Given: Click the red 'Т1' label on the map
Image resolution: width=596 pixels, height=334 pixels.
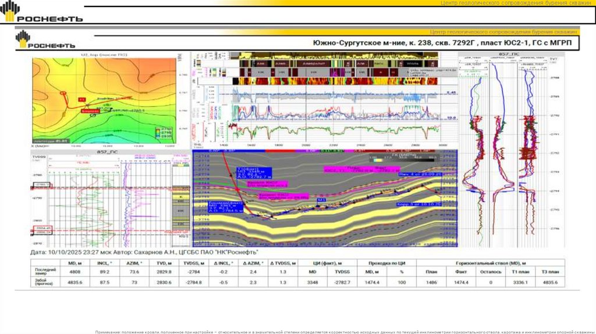Looking at the screenshot, I should point(81,100).
